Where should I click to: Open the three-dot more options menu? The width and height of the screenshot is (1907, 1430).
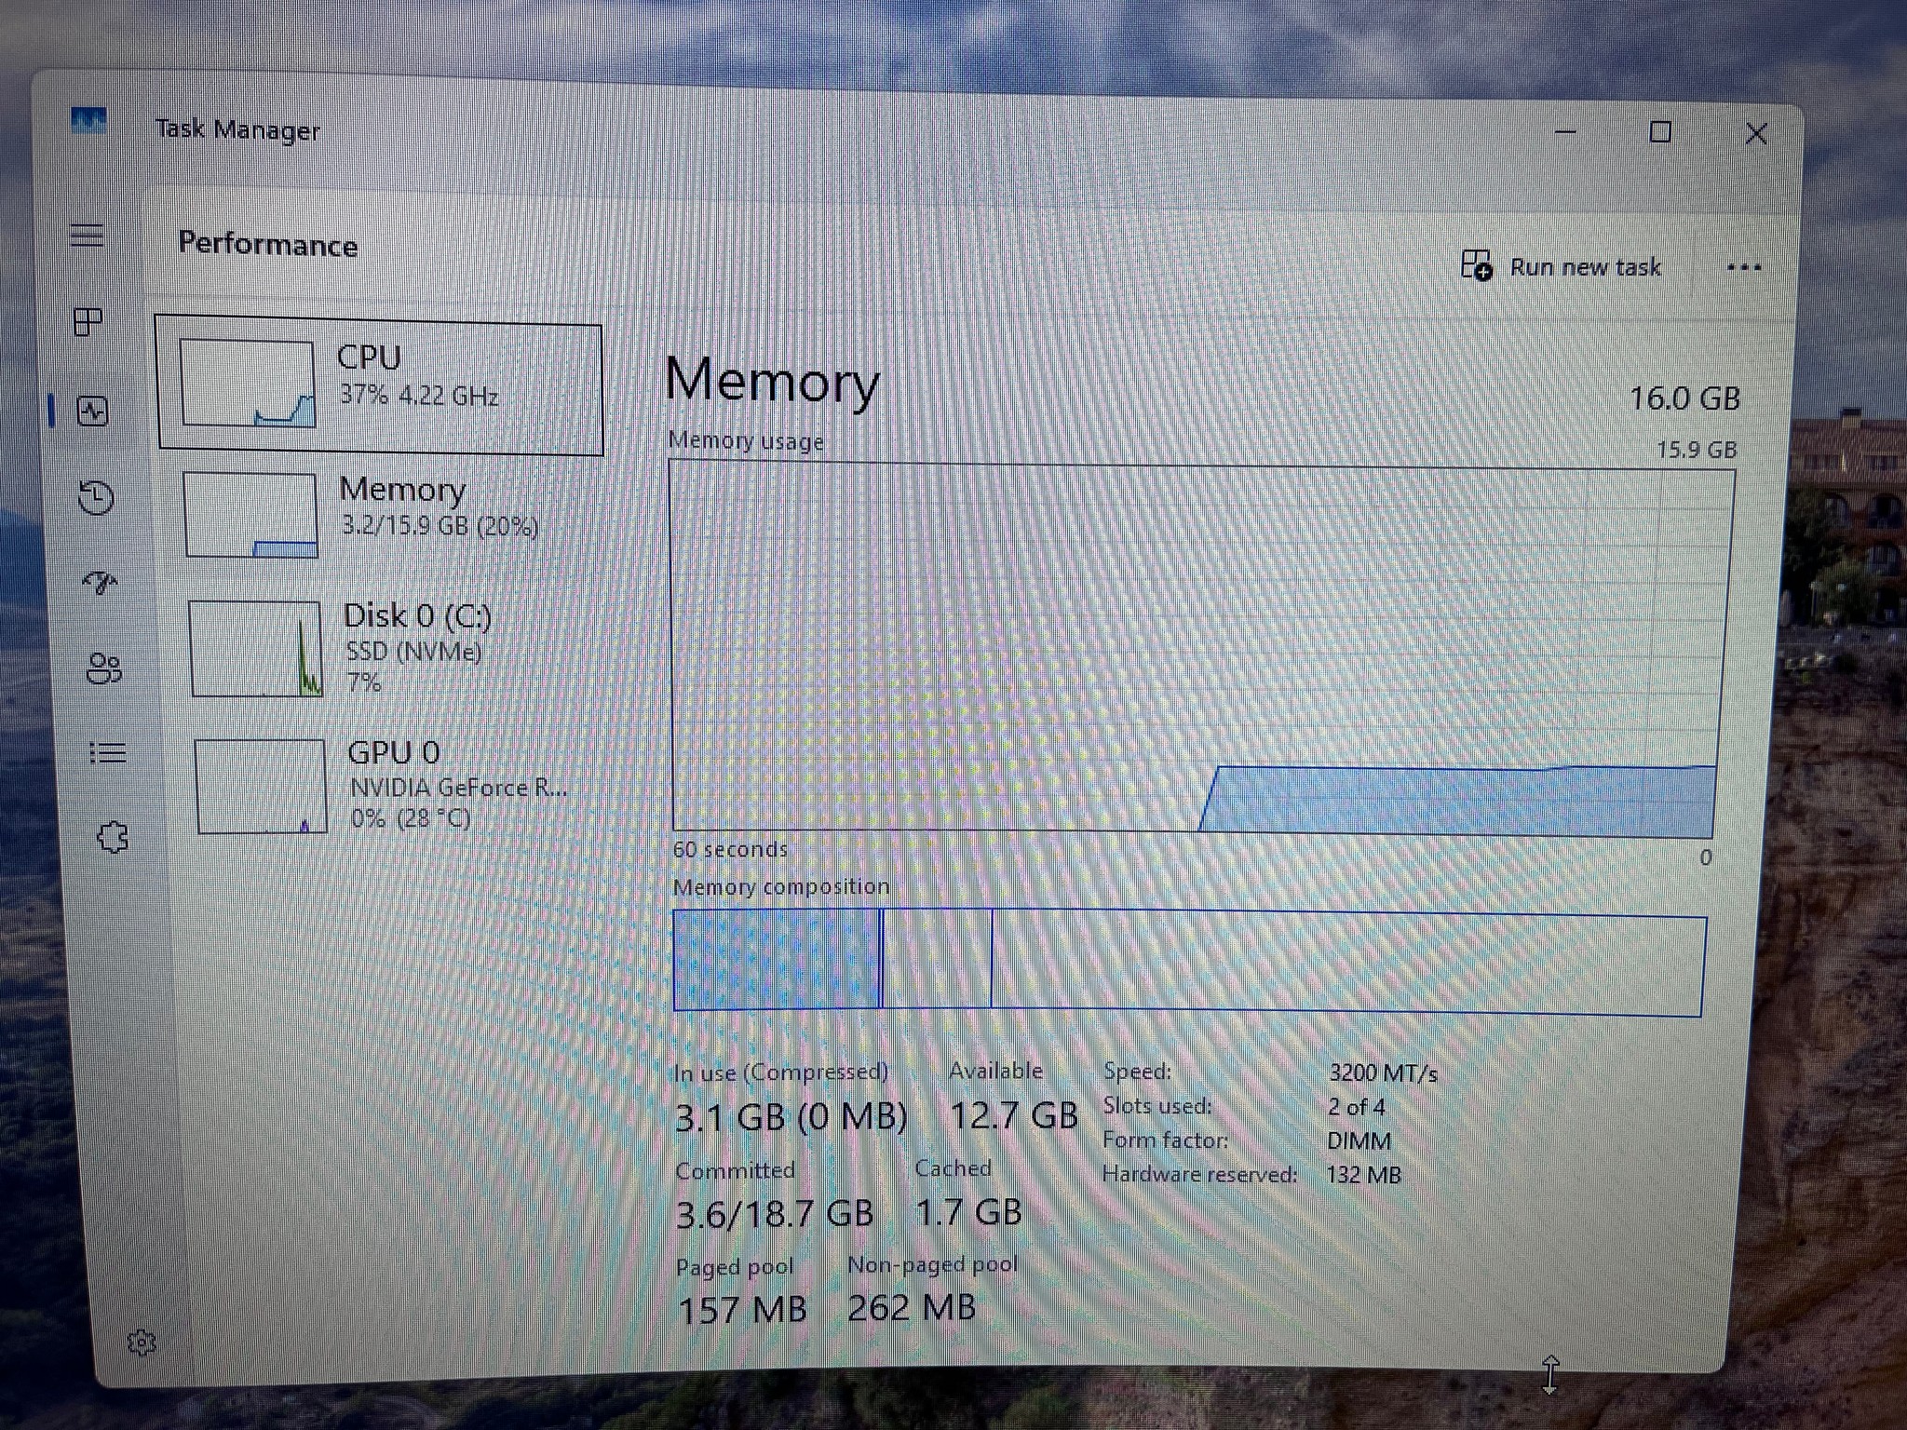[x=1743, y=268]
